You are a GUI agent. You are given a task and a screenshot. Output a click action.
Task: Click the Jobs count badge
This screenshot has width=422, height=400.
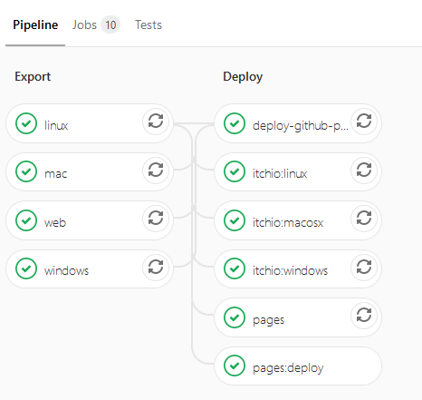(110, 24)
